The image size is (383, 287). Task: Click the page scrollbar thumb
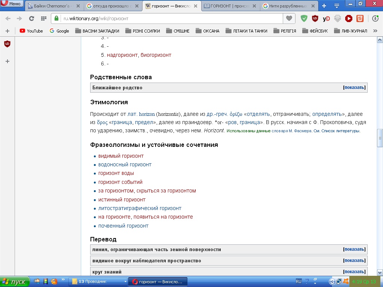tap(380, 138)
